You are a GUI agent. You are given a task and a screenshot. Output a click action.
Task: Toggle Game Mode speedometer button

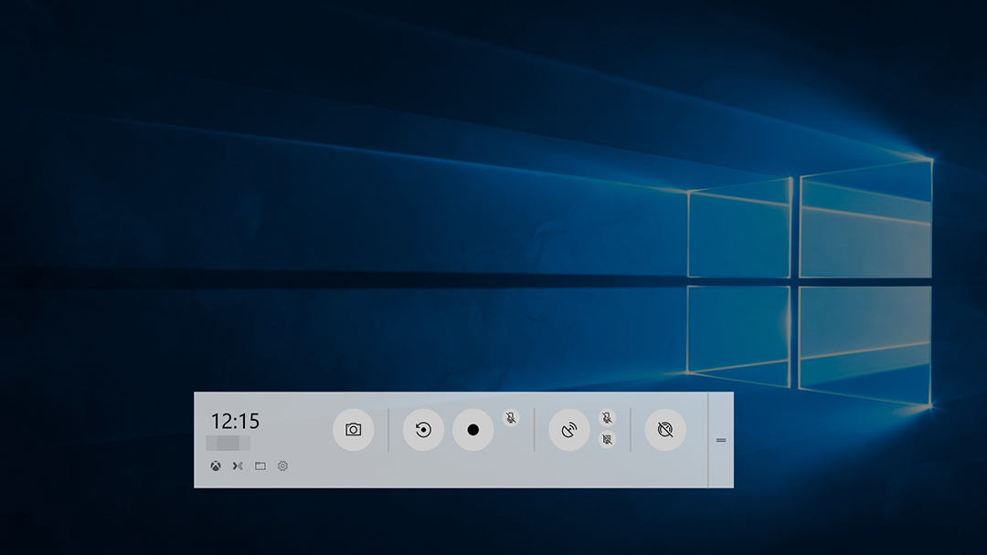(665, 430)
